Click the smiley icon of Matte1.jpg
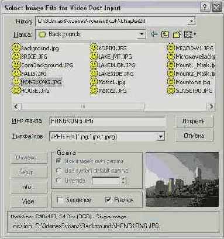Image resolution: width=224 pixels, height=239 pixels. pyautogui.click(x=94, y=82)
